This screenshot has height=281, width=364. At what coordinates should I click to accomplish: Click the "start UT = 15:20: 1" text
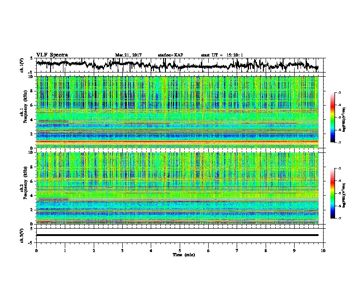(x=222, y=55)
